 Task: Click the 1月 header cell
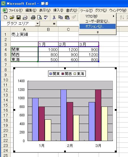tap(48, 45)
